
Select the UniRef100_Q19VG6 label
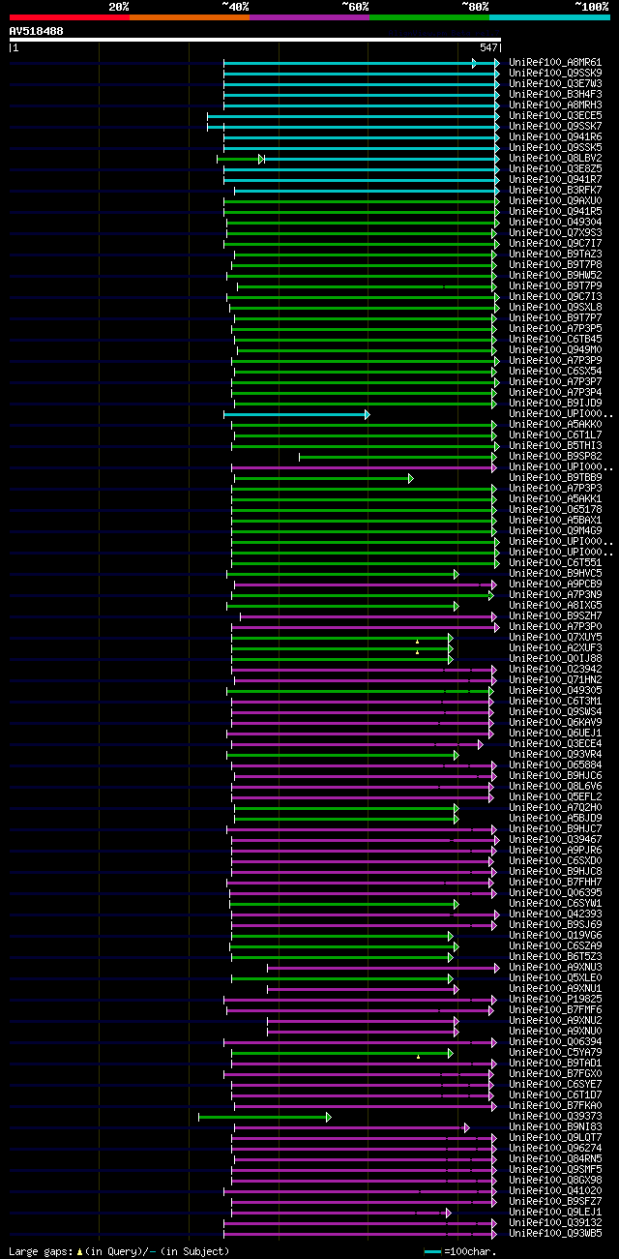[x=556, y=936]
